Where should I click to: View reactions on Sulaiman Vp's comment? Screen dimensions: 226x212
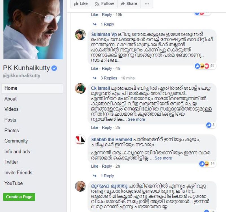click(x=205, y=66)
